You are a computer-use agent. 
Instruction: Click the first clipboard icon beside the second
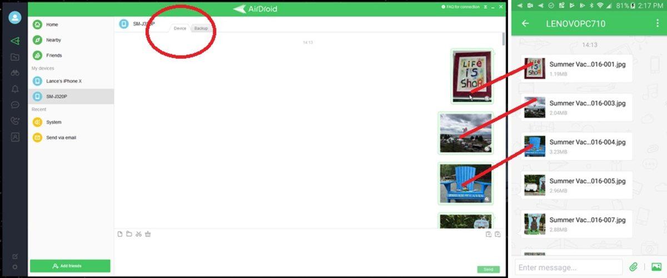tap(489, 234)
